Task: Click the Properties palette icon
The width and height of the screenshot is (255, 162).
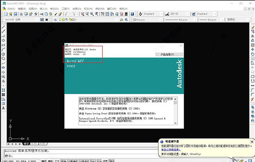Action: click(102, 14)
